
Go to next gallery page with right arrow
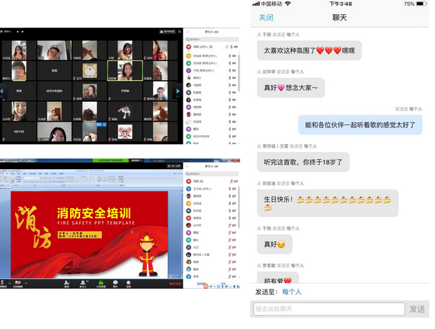point(178,91)
